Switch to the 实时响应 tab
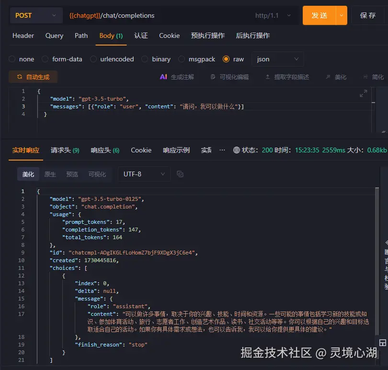This screenshot has width=388, height=370. 26,150
